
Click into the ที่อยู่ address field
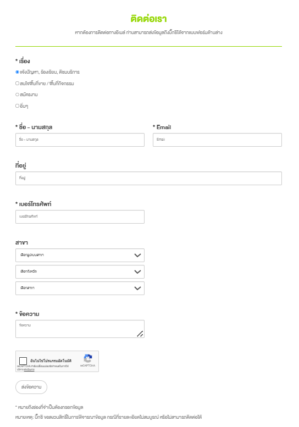(x=149, y=179)
